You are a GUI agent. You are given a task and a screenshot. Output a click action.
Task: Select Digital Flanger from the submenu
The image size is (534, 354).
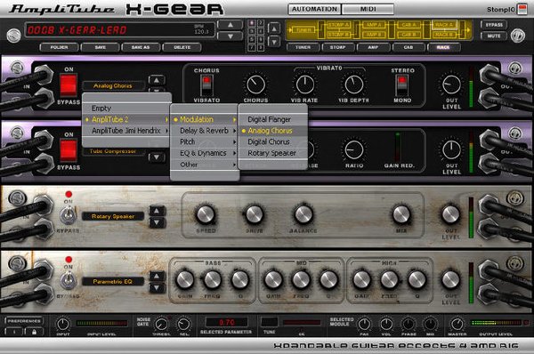(273, 119)
